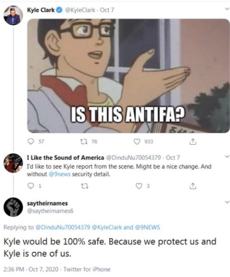Open @KyleClark mention in Replying to line
Image resolution: width=230 pixels, height=277 pixels.
click(107, 227)
